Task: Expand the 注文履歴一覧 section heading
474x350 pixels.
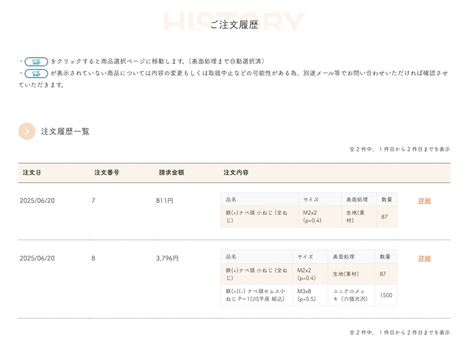Action: (65, 131)
